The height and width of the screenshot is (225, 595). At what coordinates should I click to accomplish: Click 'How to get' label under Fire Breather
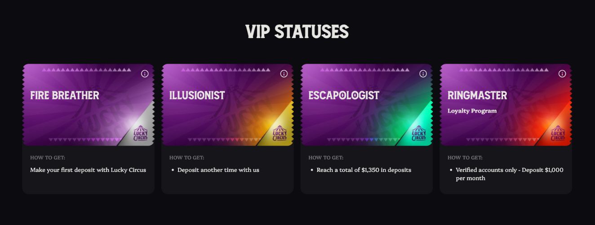tap(48, 157)
